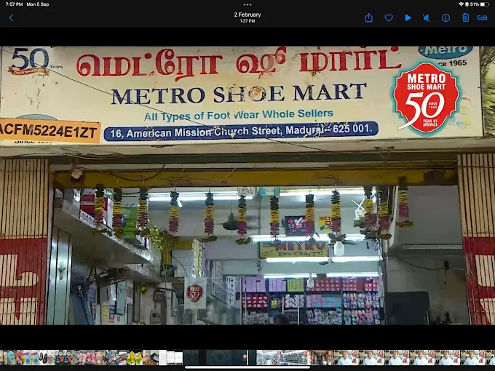Select the wide shop interior thumbnail in filmstrip
Image resolution: width=495 pixels, height=371 pixels.
point(282,357)
